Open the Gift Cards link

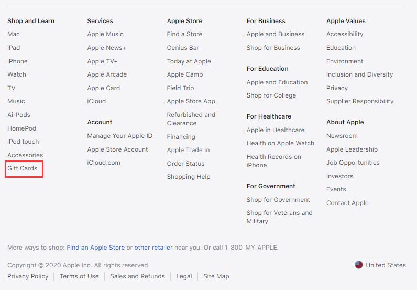pyautogui.click(x=23, y=168)
